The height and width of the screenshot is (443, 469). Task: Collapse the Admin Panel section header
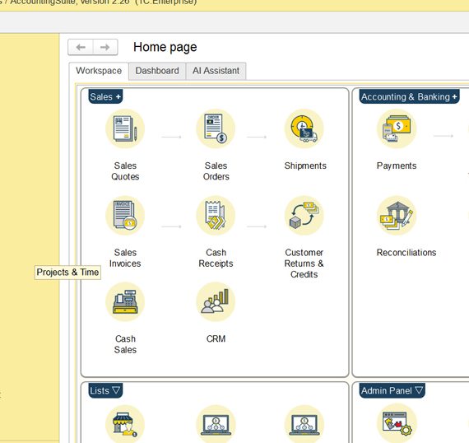[x=392, y=390]
